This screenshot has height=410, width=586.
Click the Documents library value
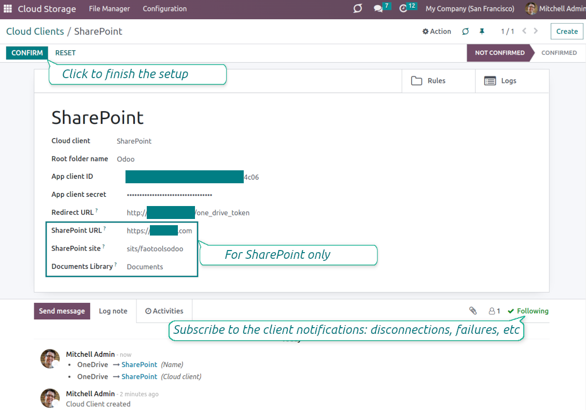tap(145, 267)
